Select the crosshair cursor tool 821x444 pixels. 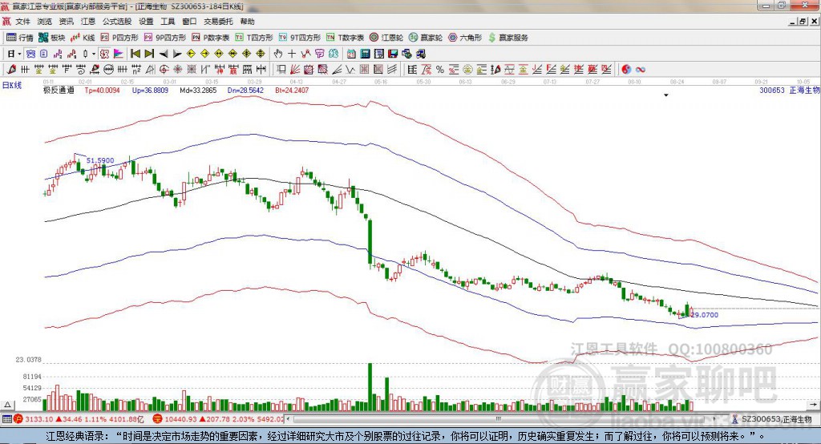[x=292, y=54]
